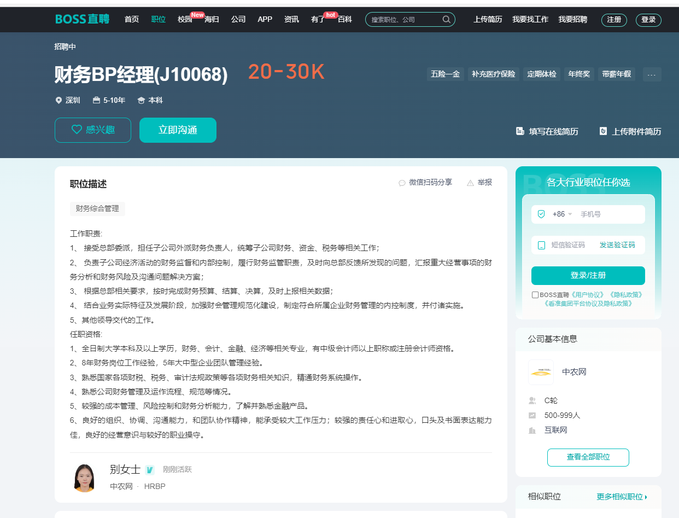Open the +86 country code dropdown
Screen dimensions: 679x518
(x=562, y=214)
